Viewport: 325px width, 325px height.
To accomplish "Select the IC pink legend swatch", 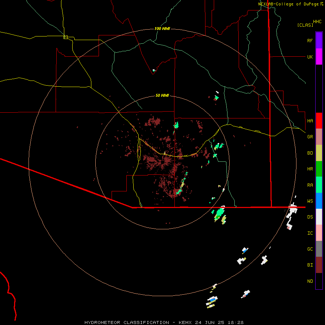I will (319, 233).
